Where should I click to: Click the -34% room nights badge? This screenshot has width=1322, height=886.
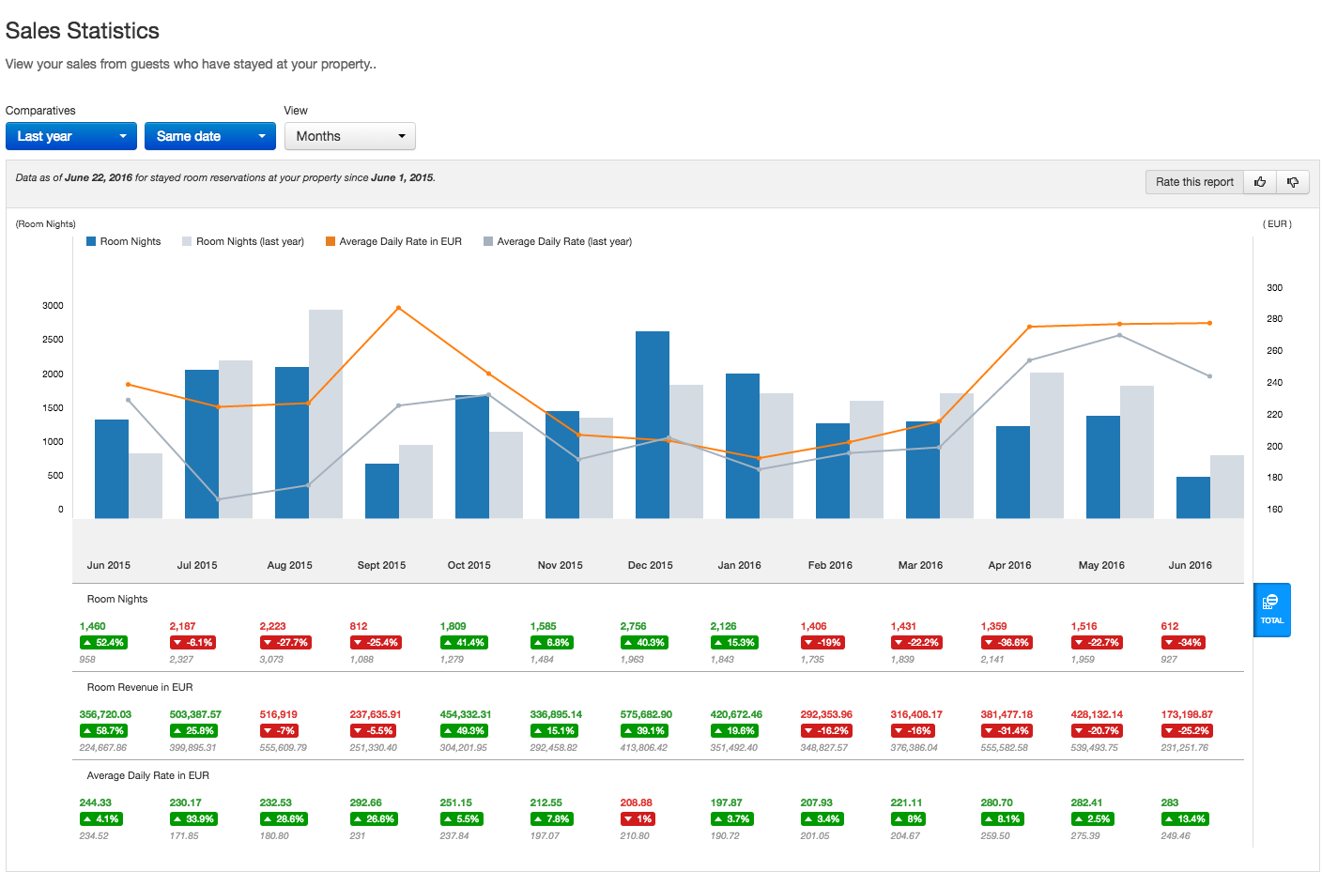point(1183,643)
